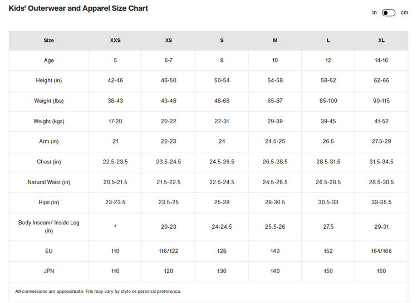This screenshot has width=417, height=303.
Task: Click the S size column header
Action: pyautogui.click(x=222, y=40)
